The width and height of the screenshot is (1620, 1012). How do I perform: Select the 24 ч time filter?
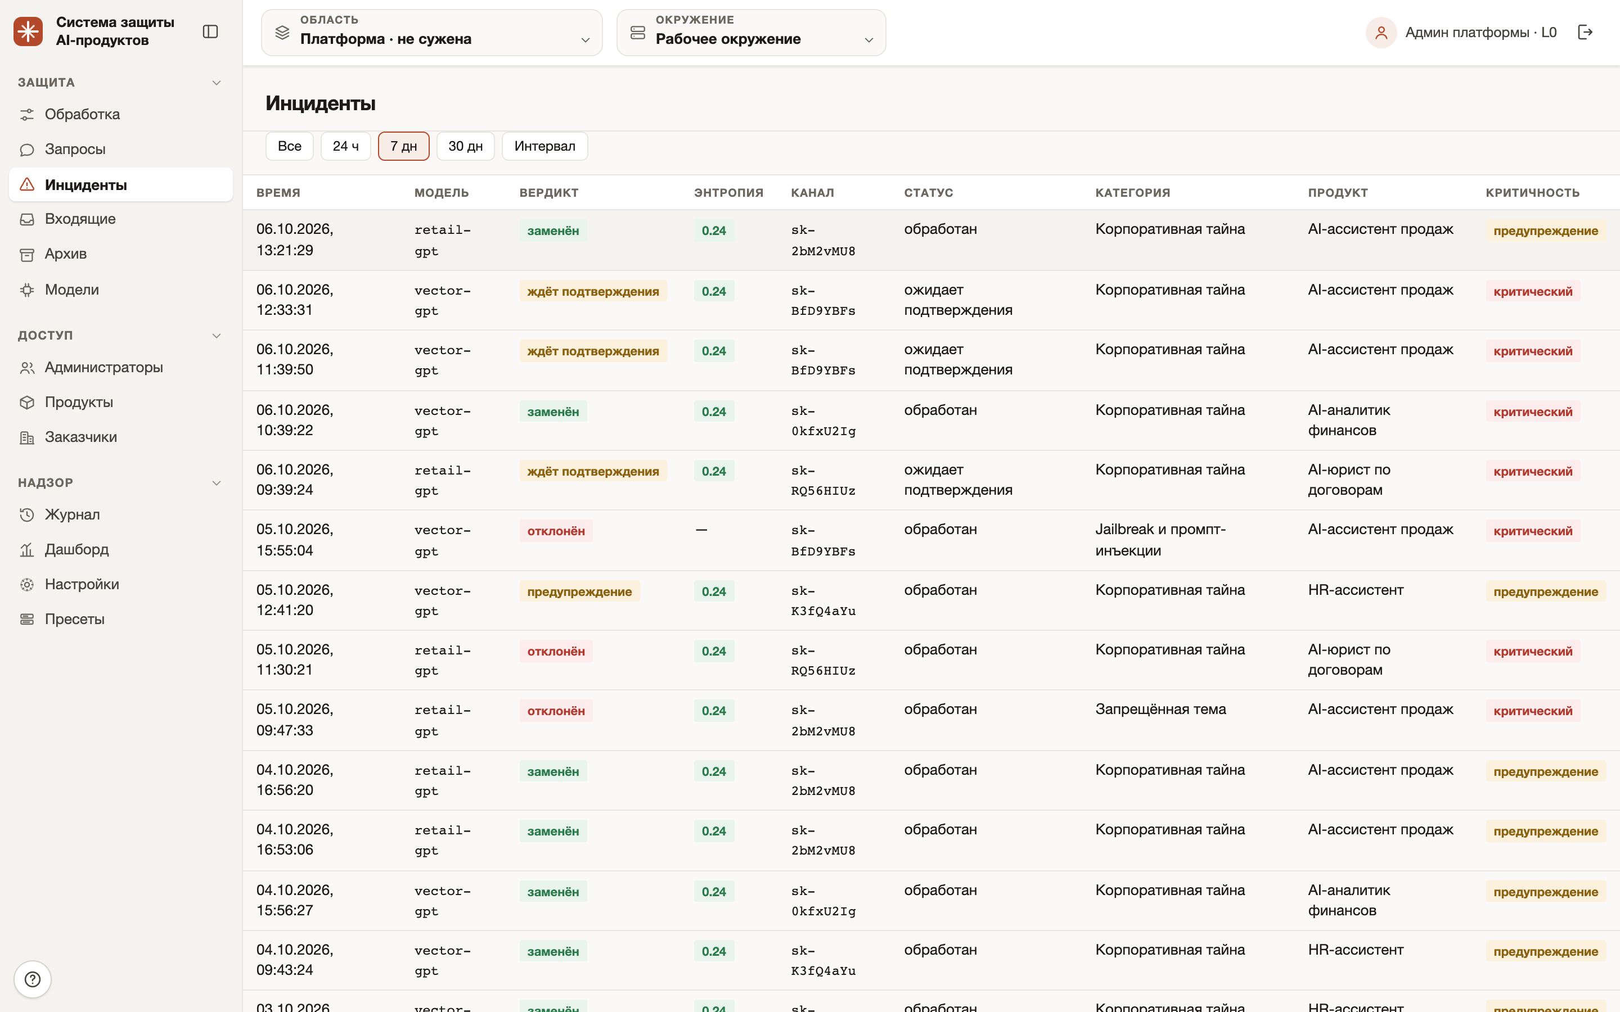345,146
